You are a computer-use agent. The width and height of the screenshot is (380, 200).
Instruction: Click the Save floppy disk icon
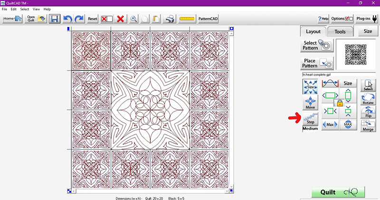(55, 19)
